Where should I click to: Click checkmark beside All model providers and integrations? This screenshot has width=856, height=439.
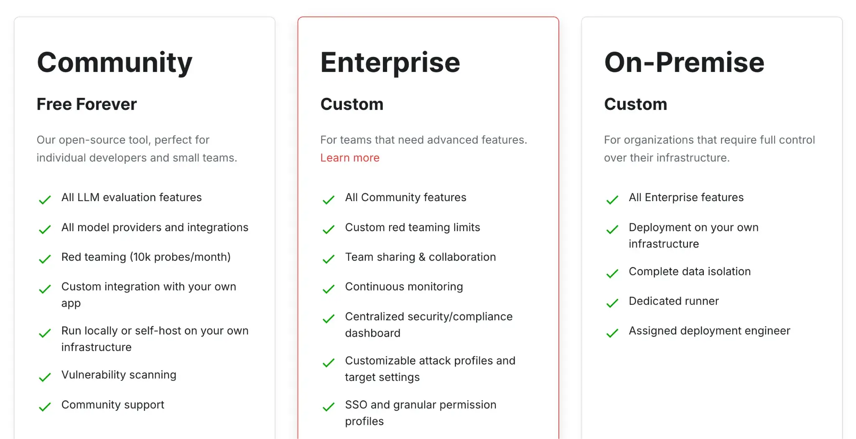(x=45, y=230)
